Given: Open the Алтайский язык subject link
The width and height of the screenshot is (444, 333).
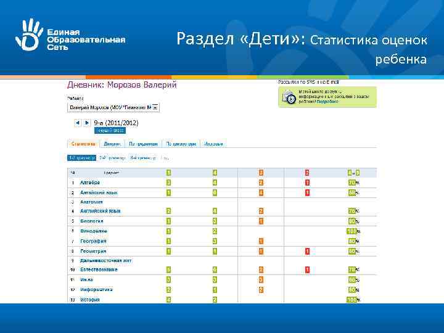Looking at the screenshot, I should (x=99, y=192).
